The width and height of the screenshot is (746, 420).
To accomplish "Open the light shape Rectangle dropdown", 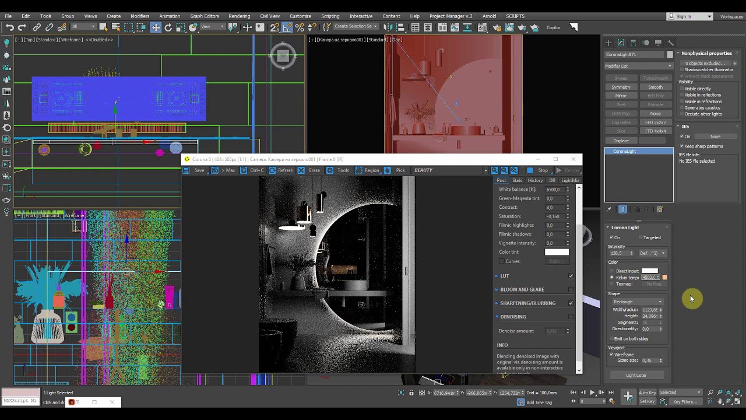I will pyautogui.click(x=638, y=302).
